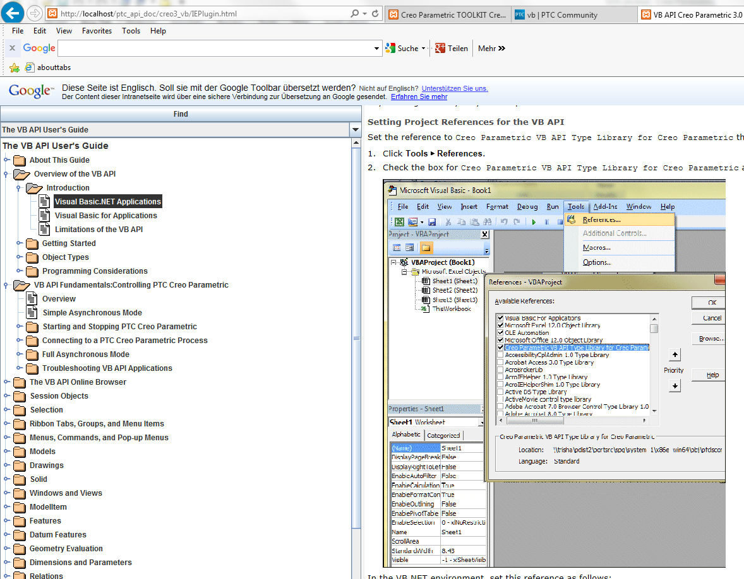Switch to vb PTC Community tab
Screen dimensions: 744x579
click(x=574, y=15)
